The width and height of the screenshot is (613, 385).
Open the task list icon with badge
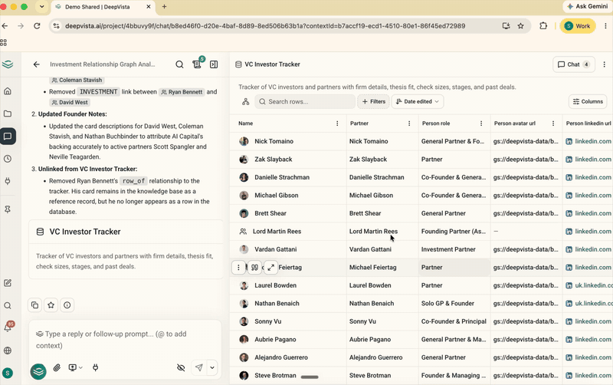click(x=198, y=64)
